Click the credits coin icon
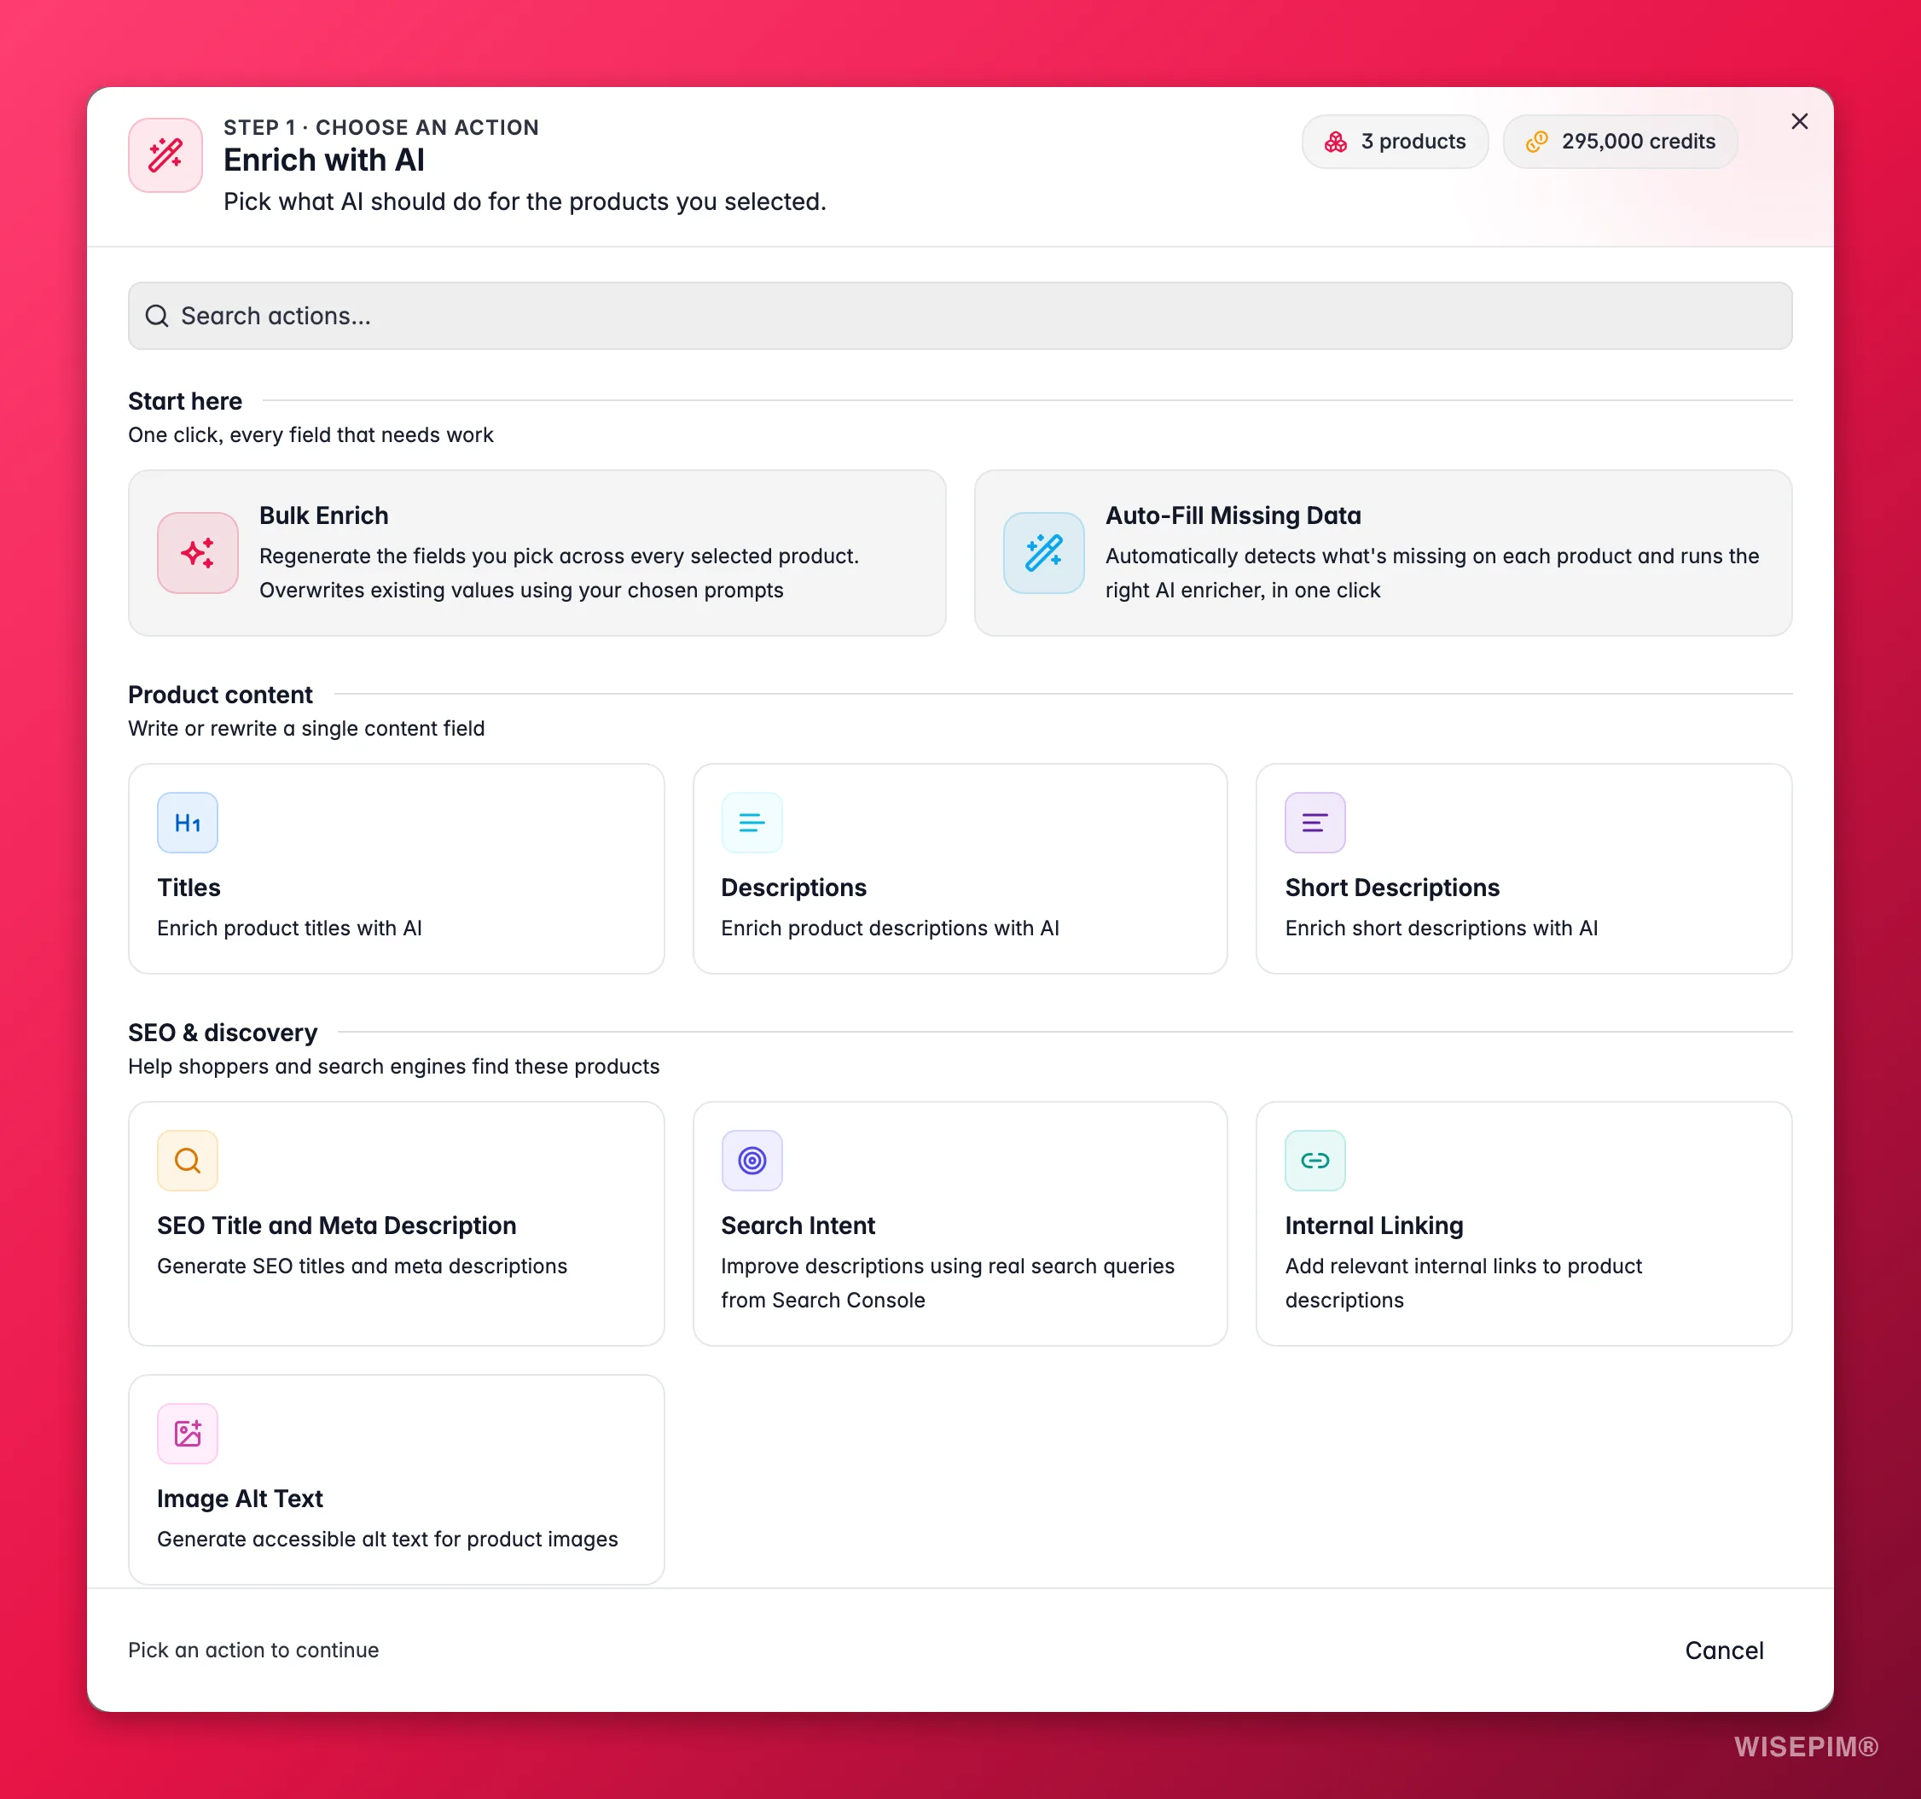The height and width of the screenshot is (1799, 1921). 1536,143
